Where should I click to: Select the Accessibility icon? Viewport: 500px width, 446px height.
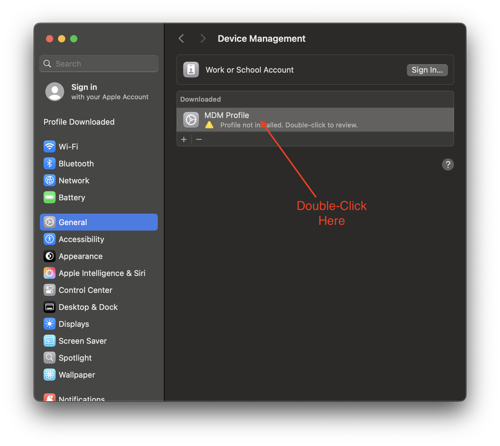click(50, 239)
